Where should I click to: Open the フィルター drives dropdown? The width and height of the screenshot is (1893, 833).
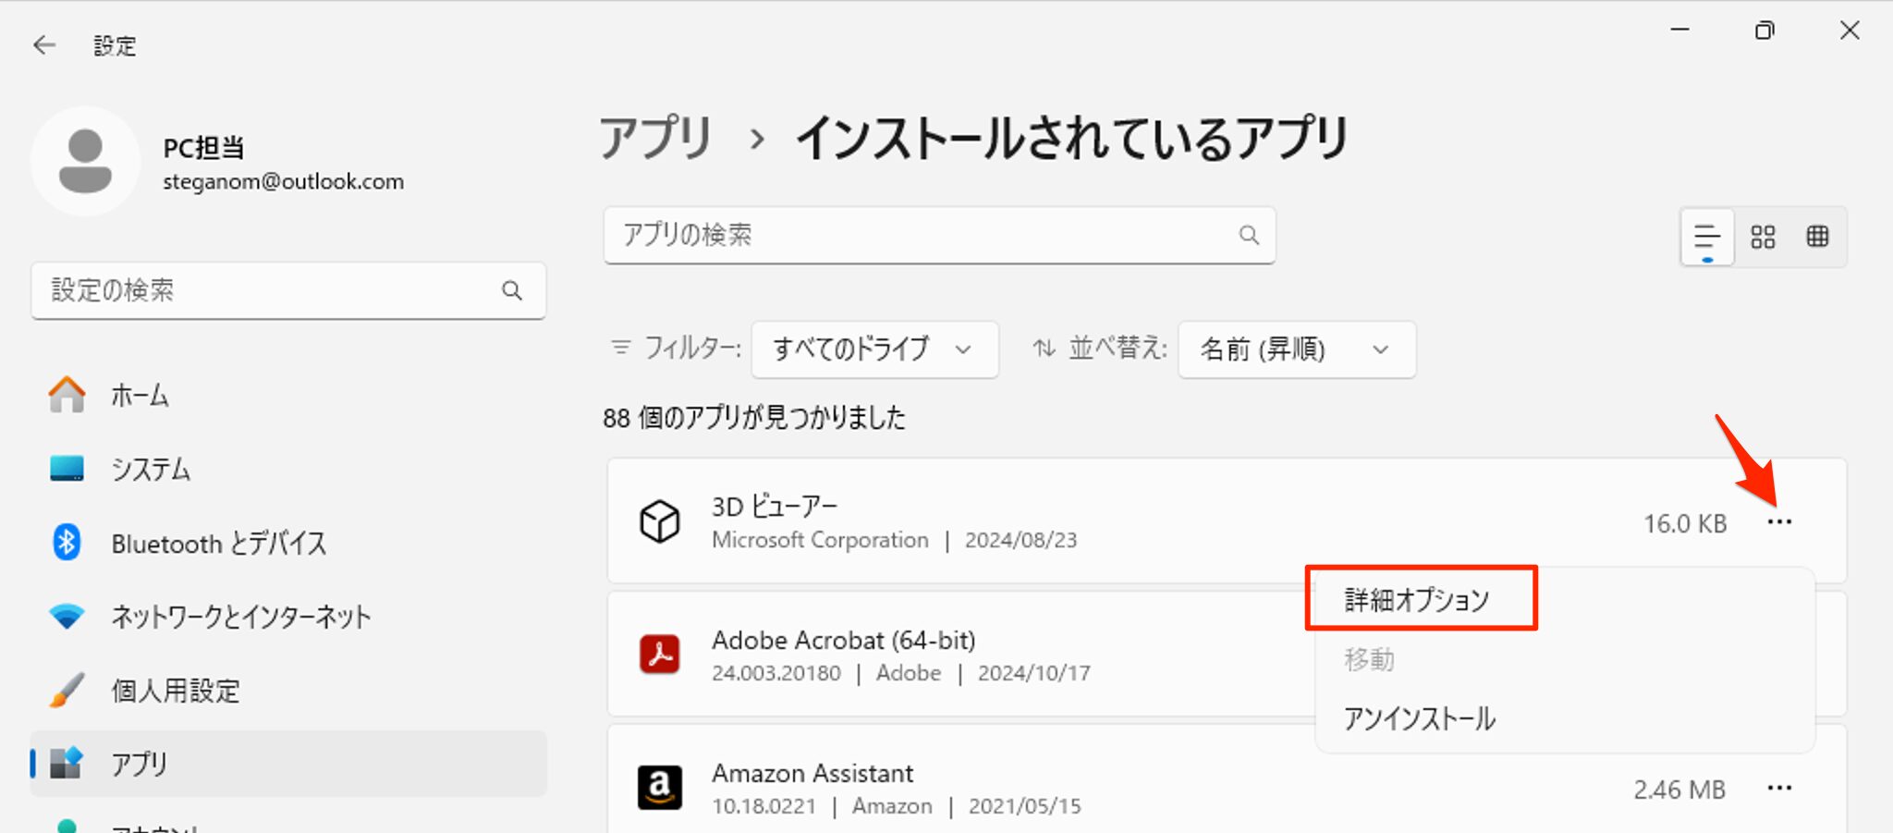[873, 349]
